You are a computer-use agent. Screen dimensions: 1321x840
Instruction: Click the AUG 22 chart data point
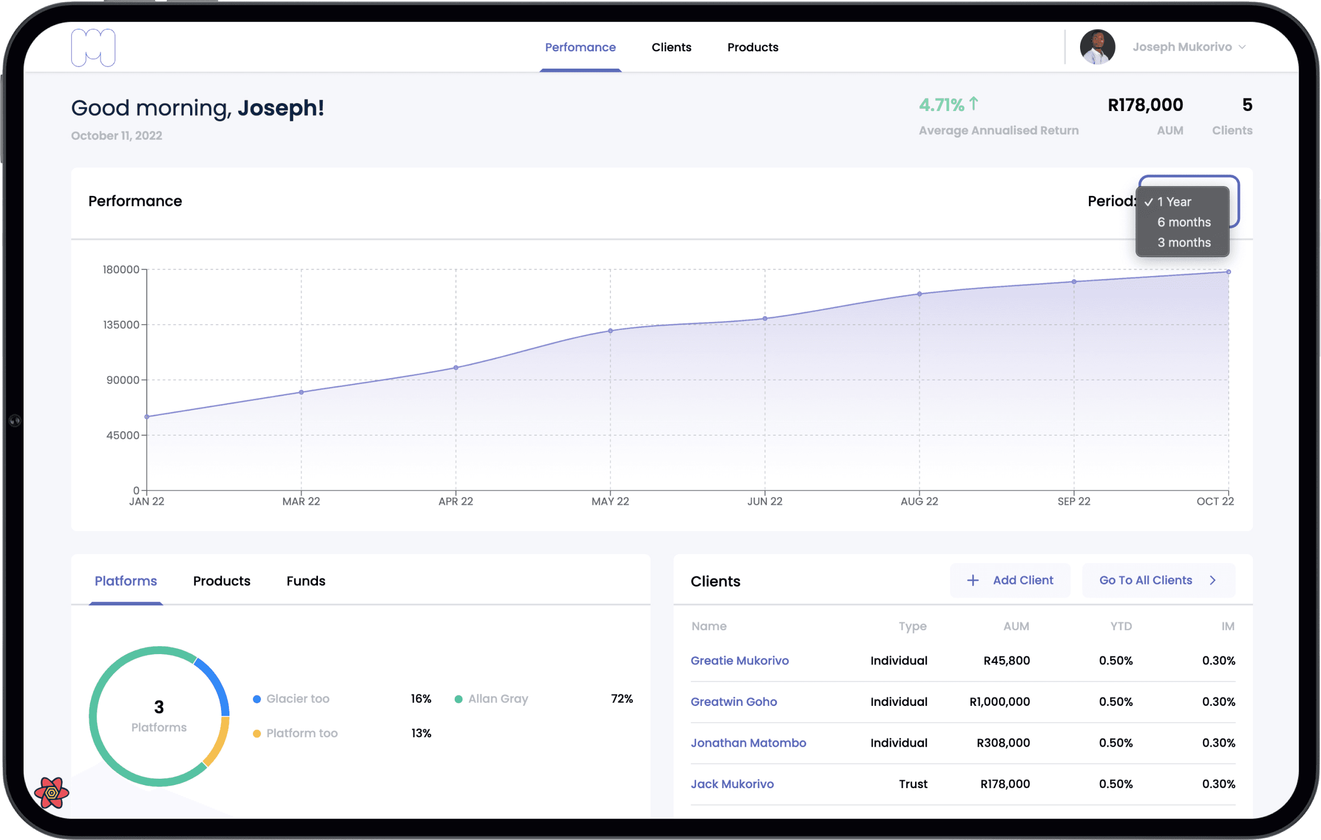tap(919, 294)
